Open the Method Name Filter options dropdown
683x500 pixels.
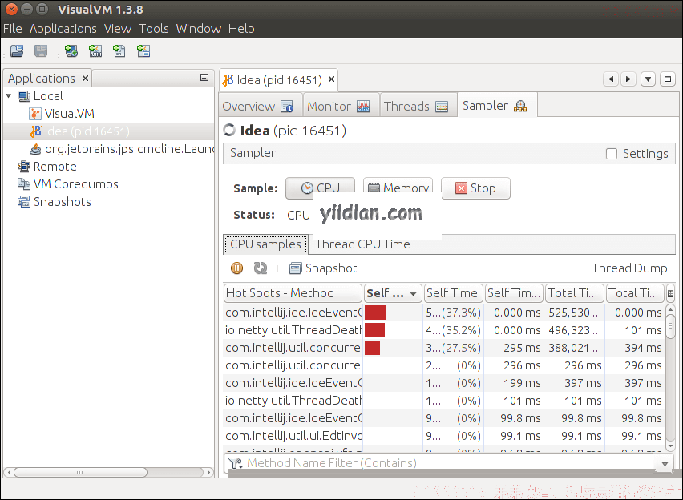tap(665, 464)
